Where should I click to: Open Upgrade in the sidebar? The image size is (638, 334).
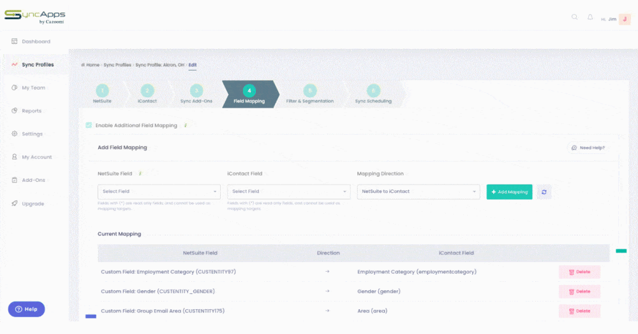(x=33, y=204)
